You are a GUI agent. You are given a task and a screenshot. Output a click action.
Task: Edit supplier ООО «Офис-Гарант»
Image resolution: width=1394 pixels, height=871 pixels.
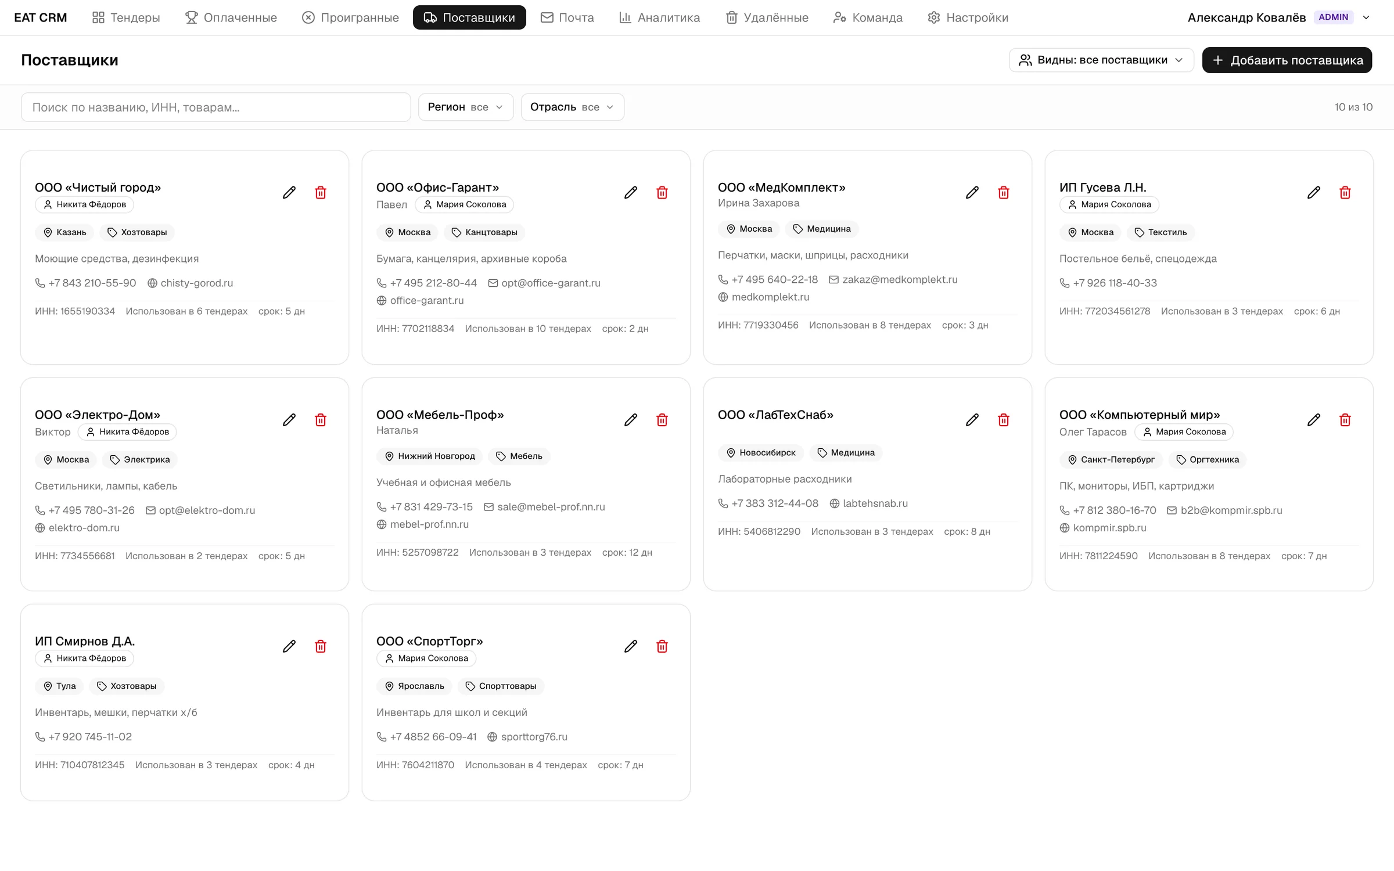point(631,193)
